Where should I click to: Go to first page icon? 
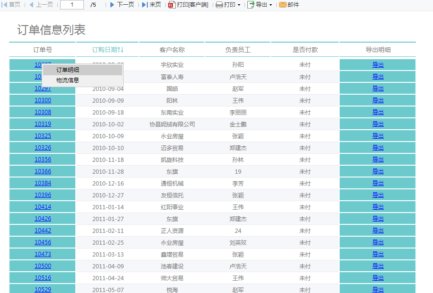[4, 5]
